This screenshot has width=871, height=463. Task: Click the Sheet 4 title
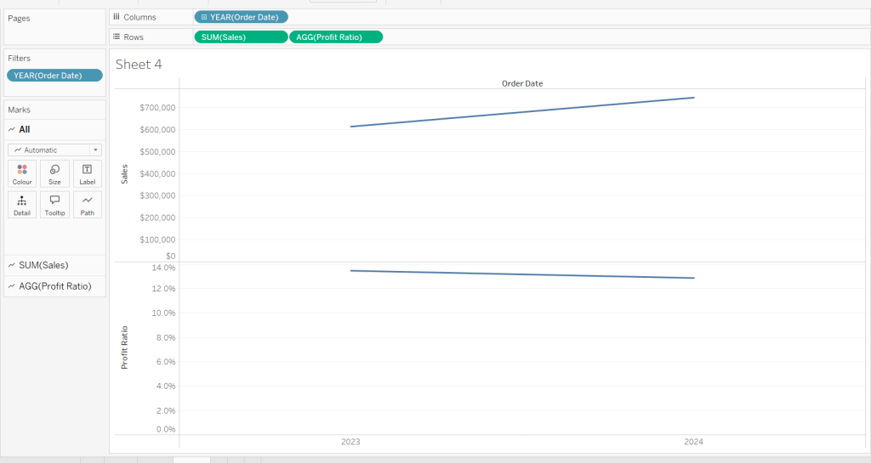point(139,65)
